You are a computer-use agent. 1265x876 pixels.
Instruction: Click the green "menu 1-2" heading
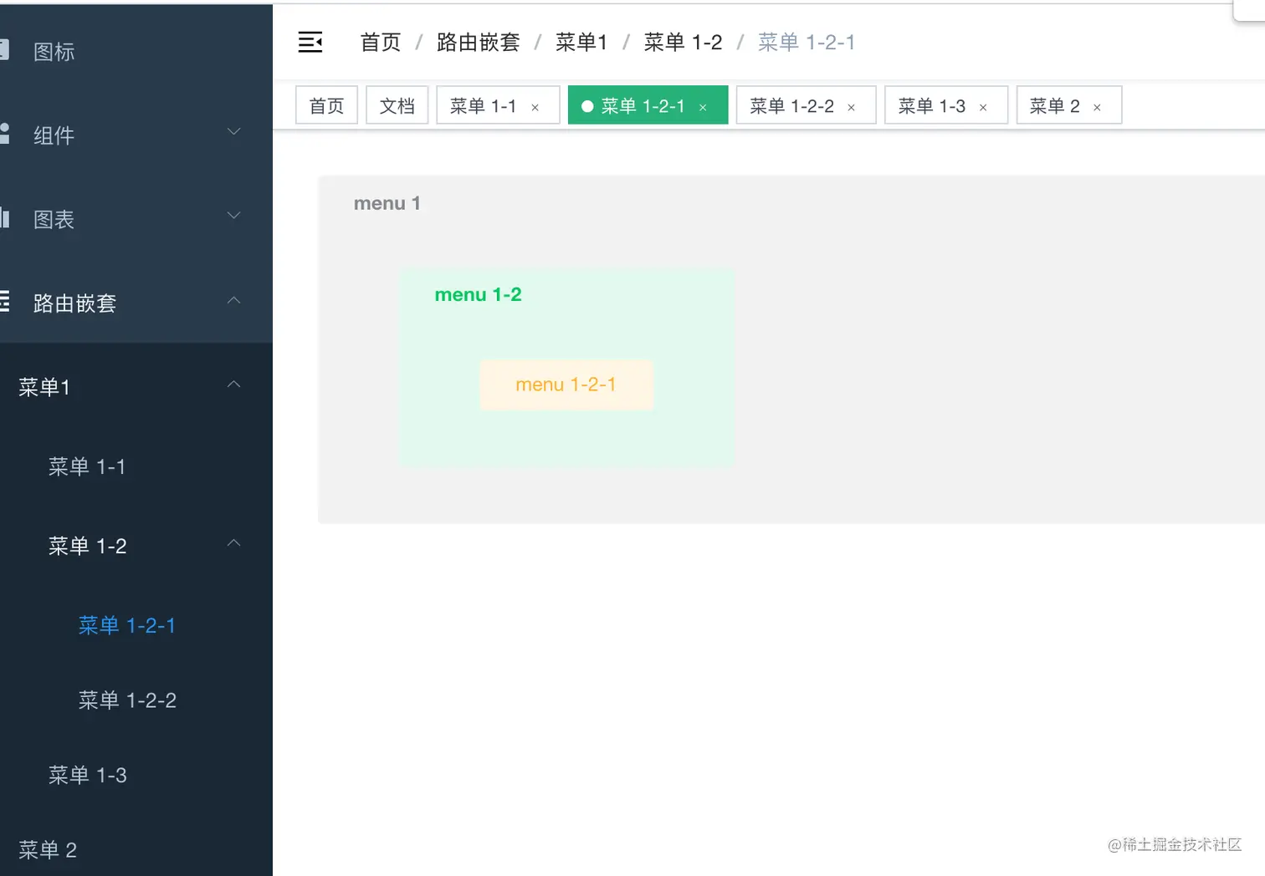pos(479,294)
